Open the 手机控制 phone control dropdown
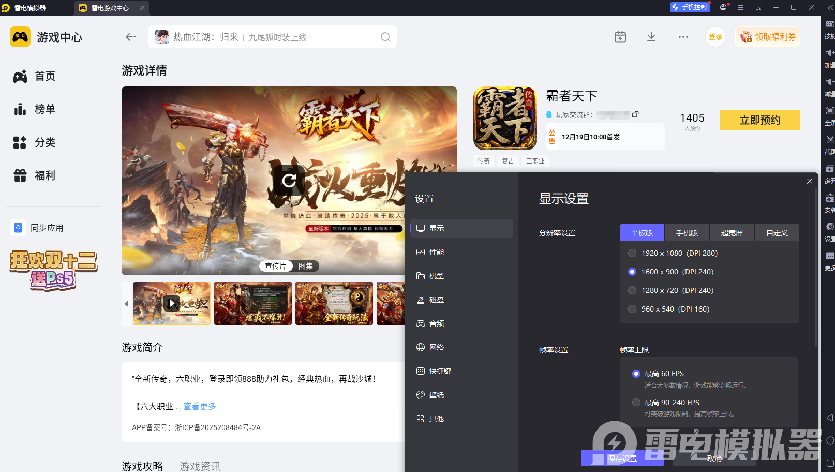 [x=689, y=7]
